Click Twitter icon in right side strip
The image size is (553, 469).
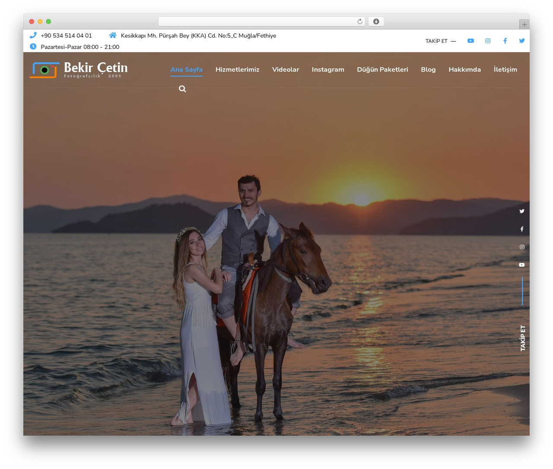coord(522,211)
